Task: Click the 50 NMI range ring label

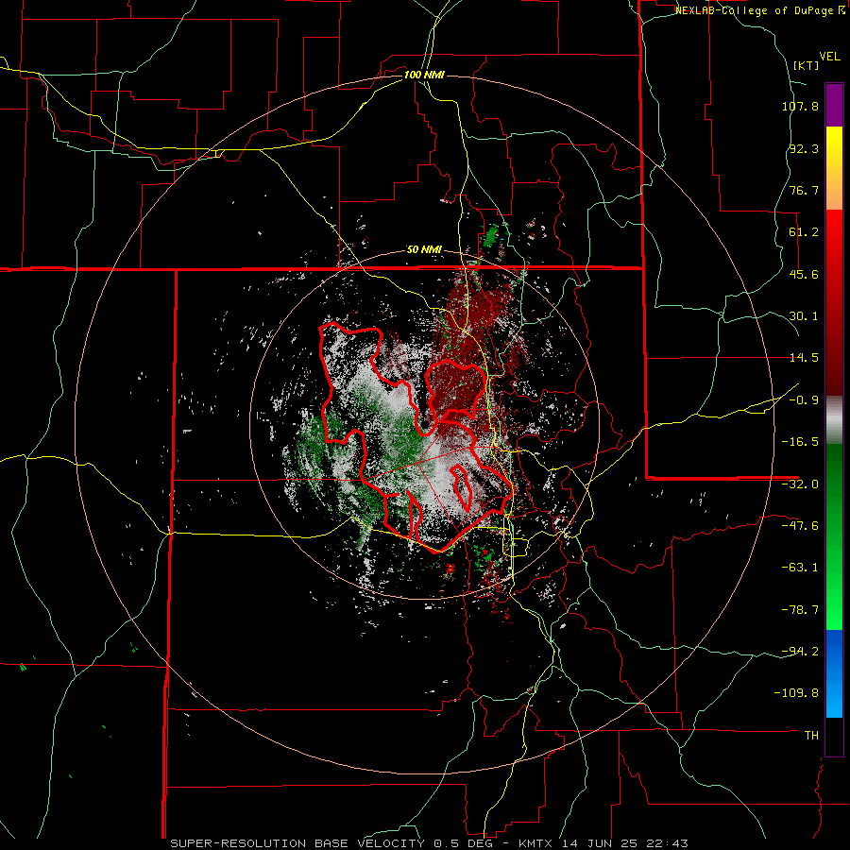Action: pos(424,250)
